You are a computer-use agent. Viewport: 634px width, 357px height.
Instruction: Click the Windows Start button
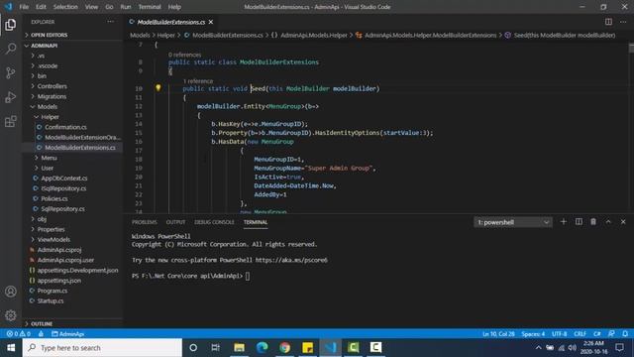click(11, 348)
